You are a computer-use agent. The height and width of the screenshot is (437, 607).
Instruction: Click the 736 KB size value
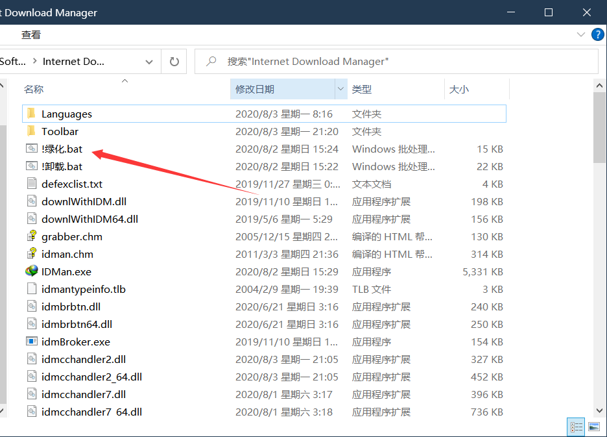[487, 412]
